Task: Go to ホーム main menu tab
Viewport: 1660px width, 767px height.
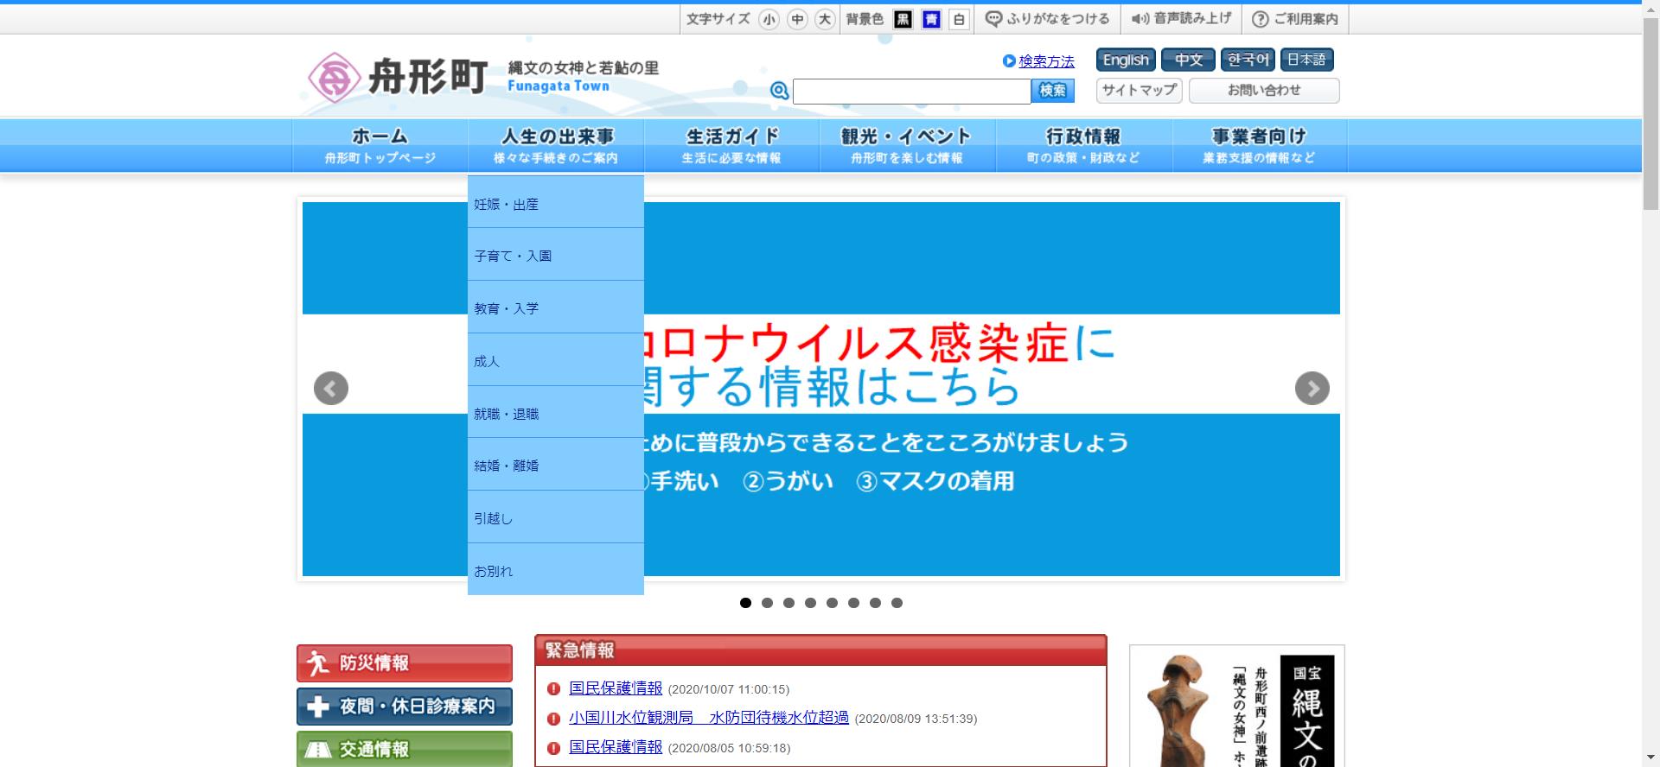Action: [x=380, y=146]
